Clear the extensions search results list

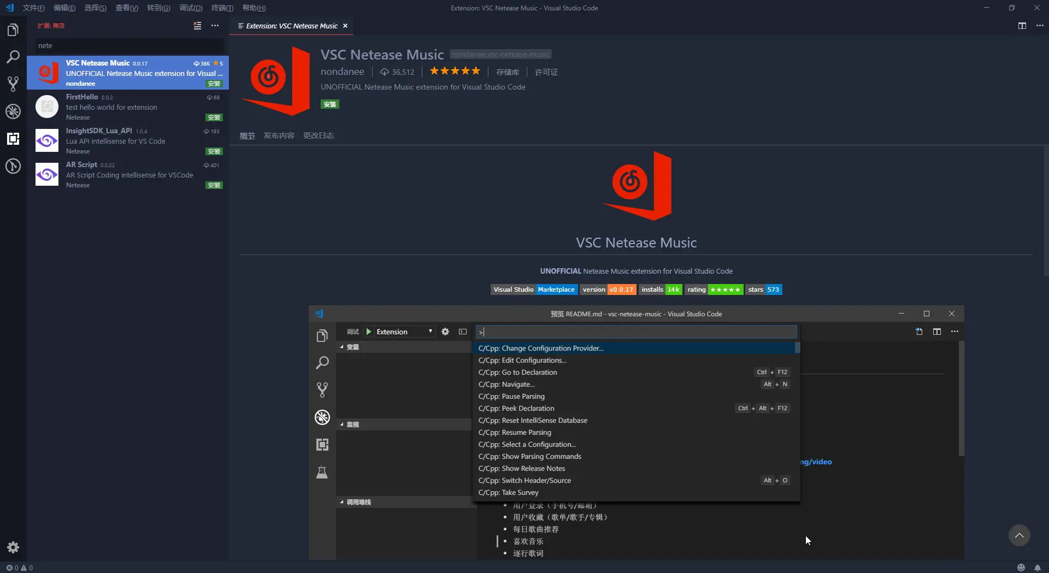click(197, 26)
